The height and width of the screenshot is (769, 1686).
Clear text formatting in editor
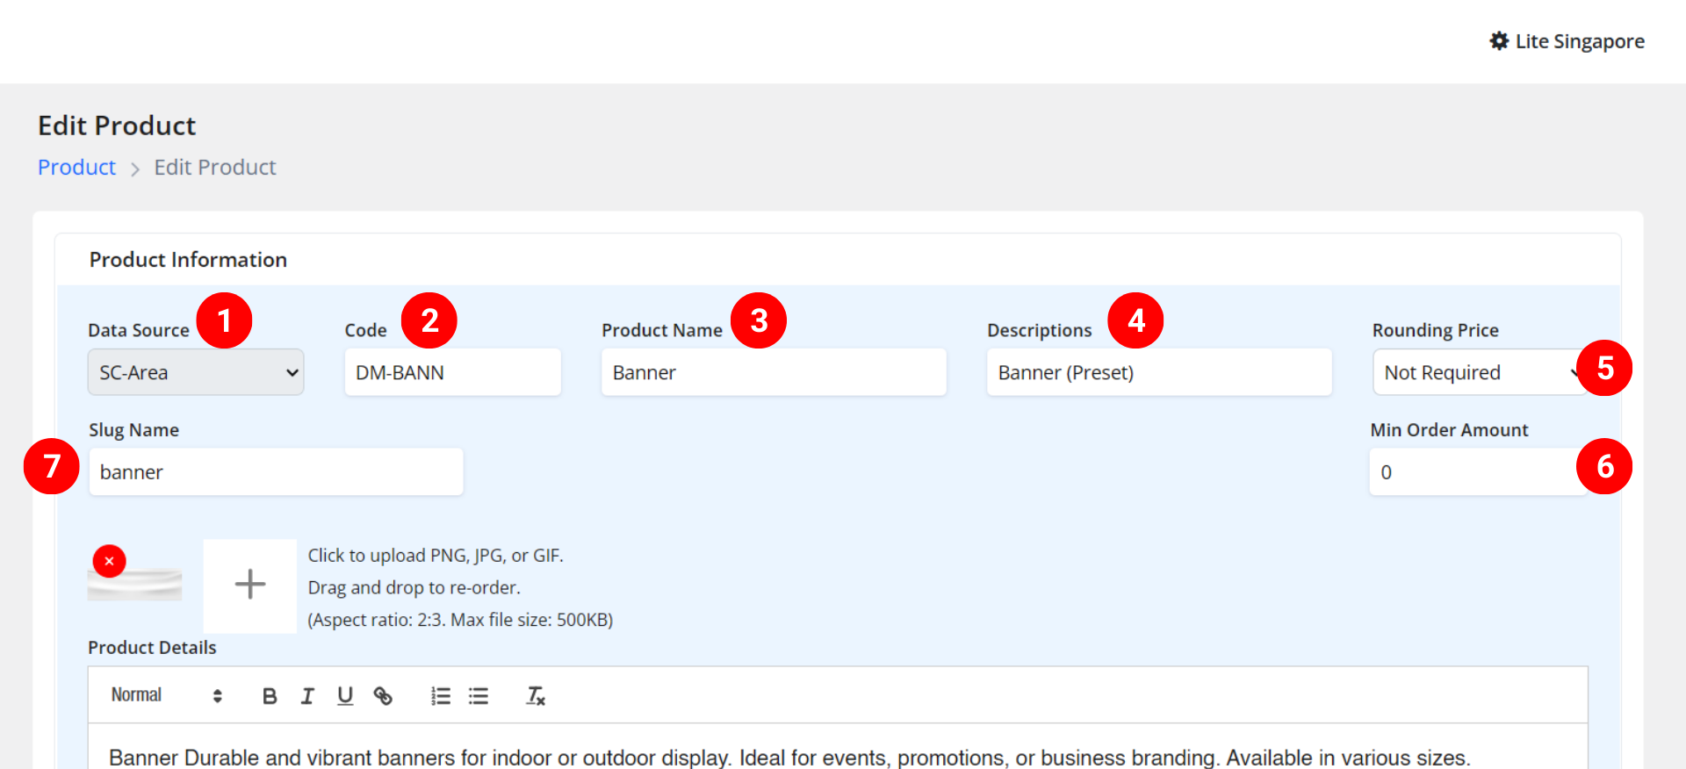click(536, 696)
